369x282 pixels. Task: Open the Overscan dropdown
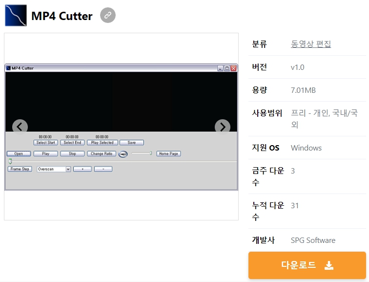point(54,169)
